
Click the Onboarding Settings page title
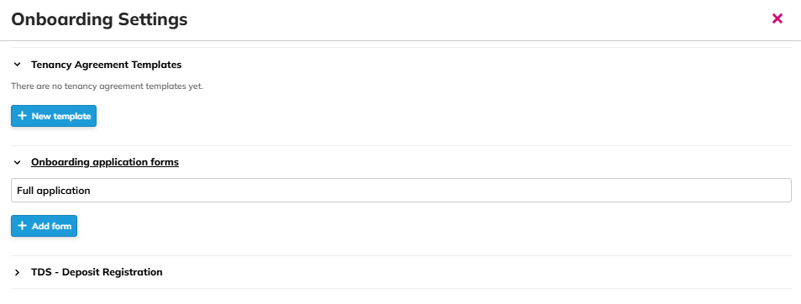[100, 19]
